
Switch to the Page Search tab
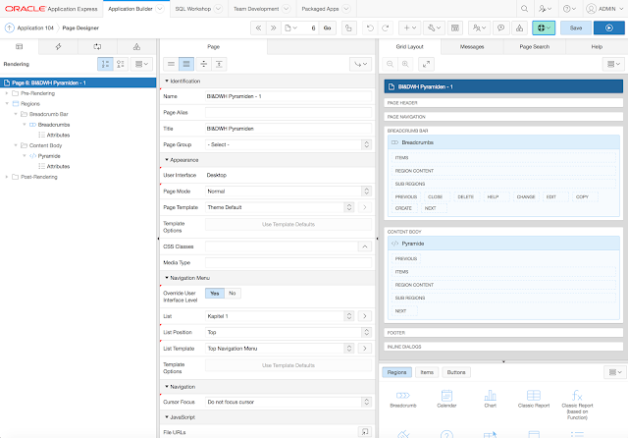pyautogui.click(x=534, y=47)
